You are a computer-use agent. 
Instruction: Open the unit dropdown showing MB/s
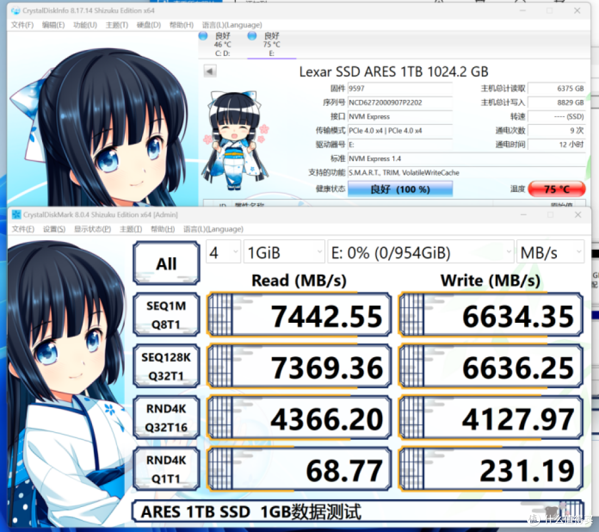[550, 252]
